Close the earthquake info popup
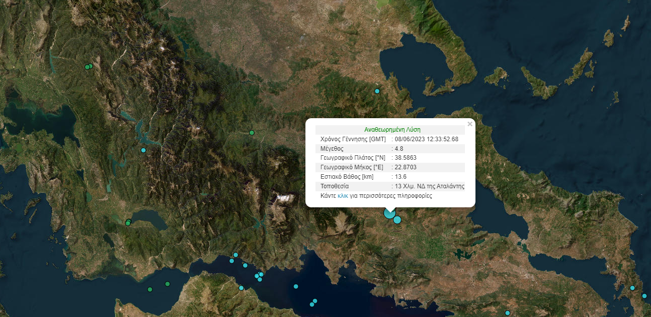The width and height of the screenshot is (651, 317). tap(469, 124)
